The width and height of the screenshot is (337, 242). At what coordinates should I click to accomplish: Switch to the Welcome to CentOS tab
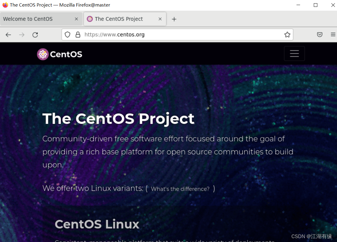[41, 19]
